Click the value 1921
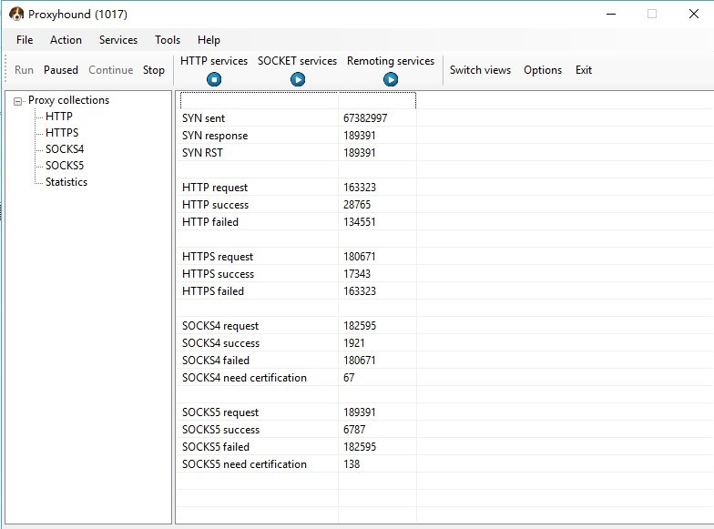The width and height of the screenshot is (714, 529). click(353, 343)
